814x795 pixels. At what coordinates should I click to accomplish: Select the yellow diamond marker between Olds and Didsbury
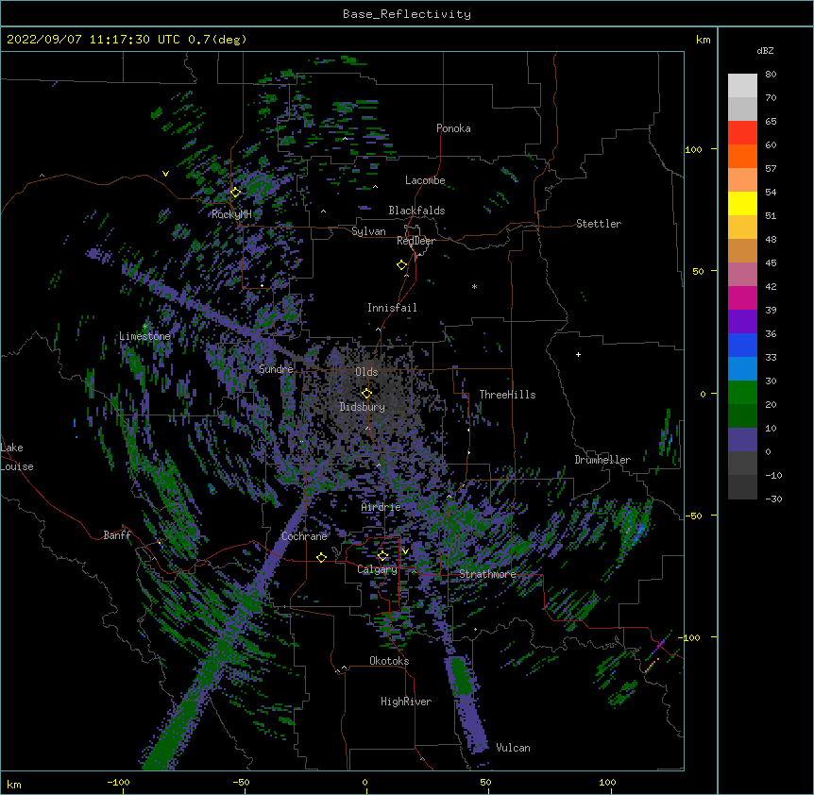pyautogui.click(x=366, y=393)
